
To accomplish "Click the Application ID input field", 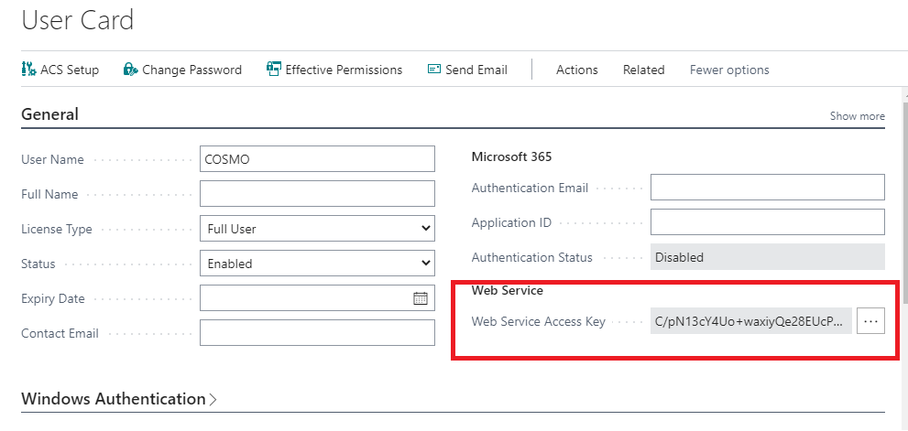I will [767, 222].
